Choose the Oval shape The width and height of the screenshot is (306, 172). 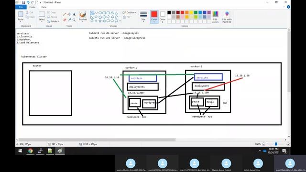pyautogui.click(x=100, y=13)
